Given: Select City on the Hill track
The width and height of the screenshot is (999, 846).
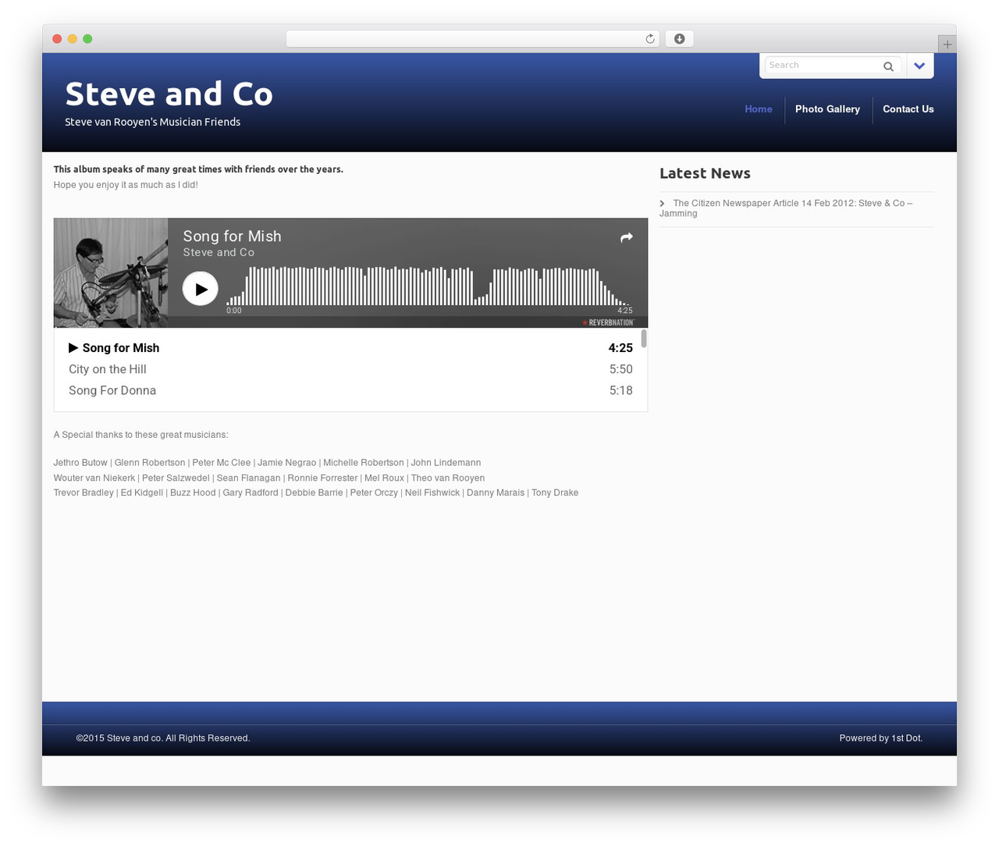Looking at the screenshot, I should (108, 369).
